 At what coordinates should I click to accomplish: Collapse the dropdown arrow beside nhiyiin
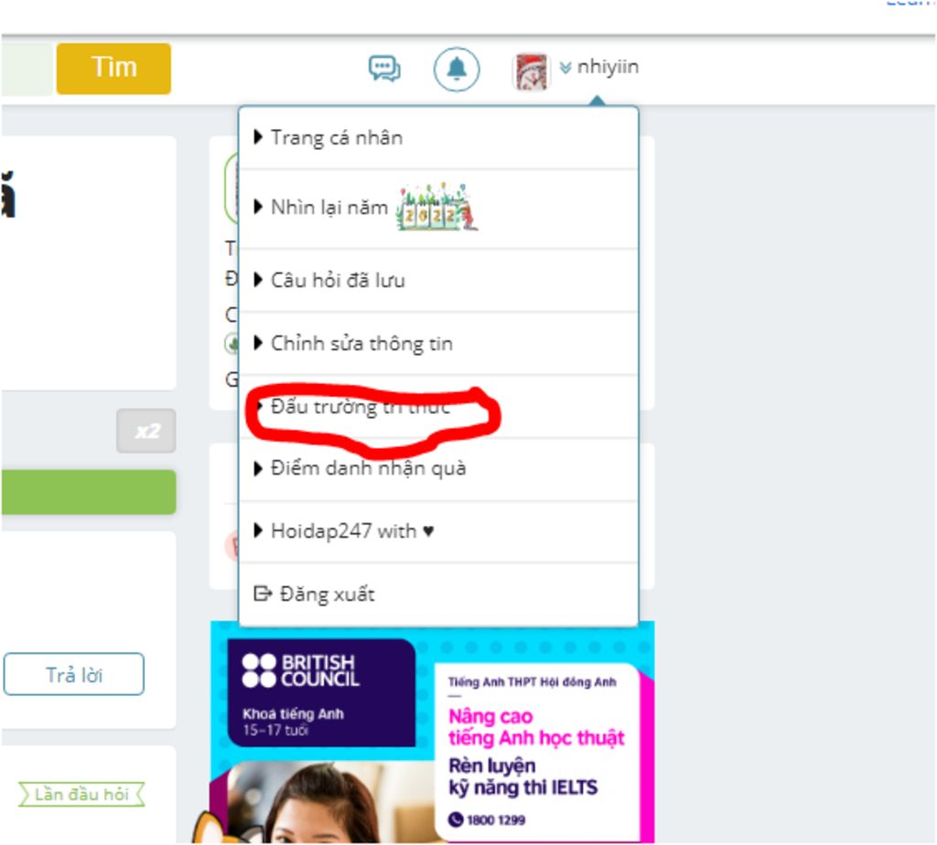tap(565, 68)
